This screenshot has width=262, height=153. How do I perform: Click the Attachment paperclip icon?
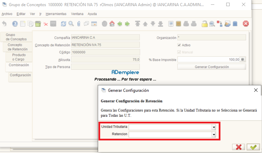(x=79, y=24)
